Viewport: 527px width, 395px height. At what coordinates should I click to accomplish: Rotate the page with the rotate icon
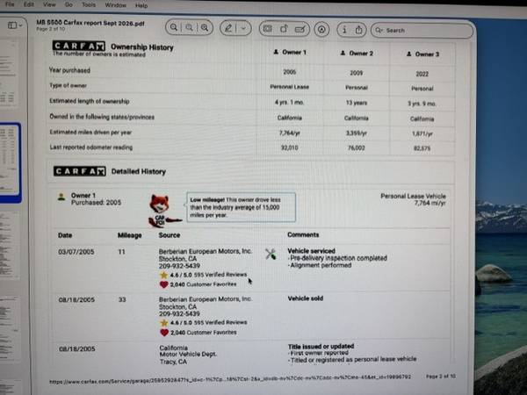point(284,29)
